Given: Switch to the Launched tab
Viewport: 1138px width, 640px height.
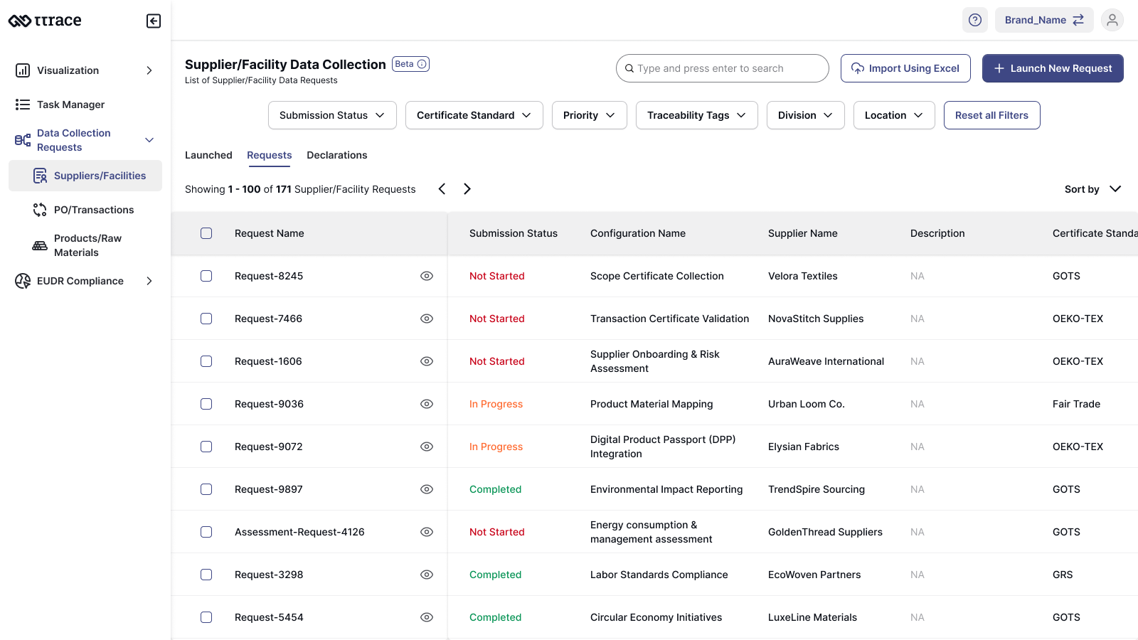Looking at the screenshot, I should pos(208,155).
